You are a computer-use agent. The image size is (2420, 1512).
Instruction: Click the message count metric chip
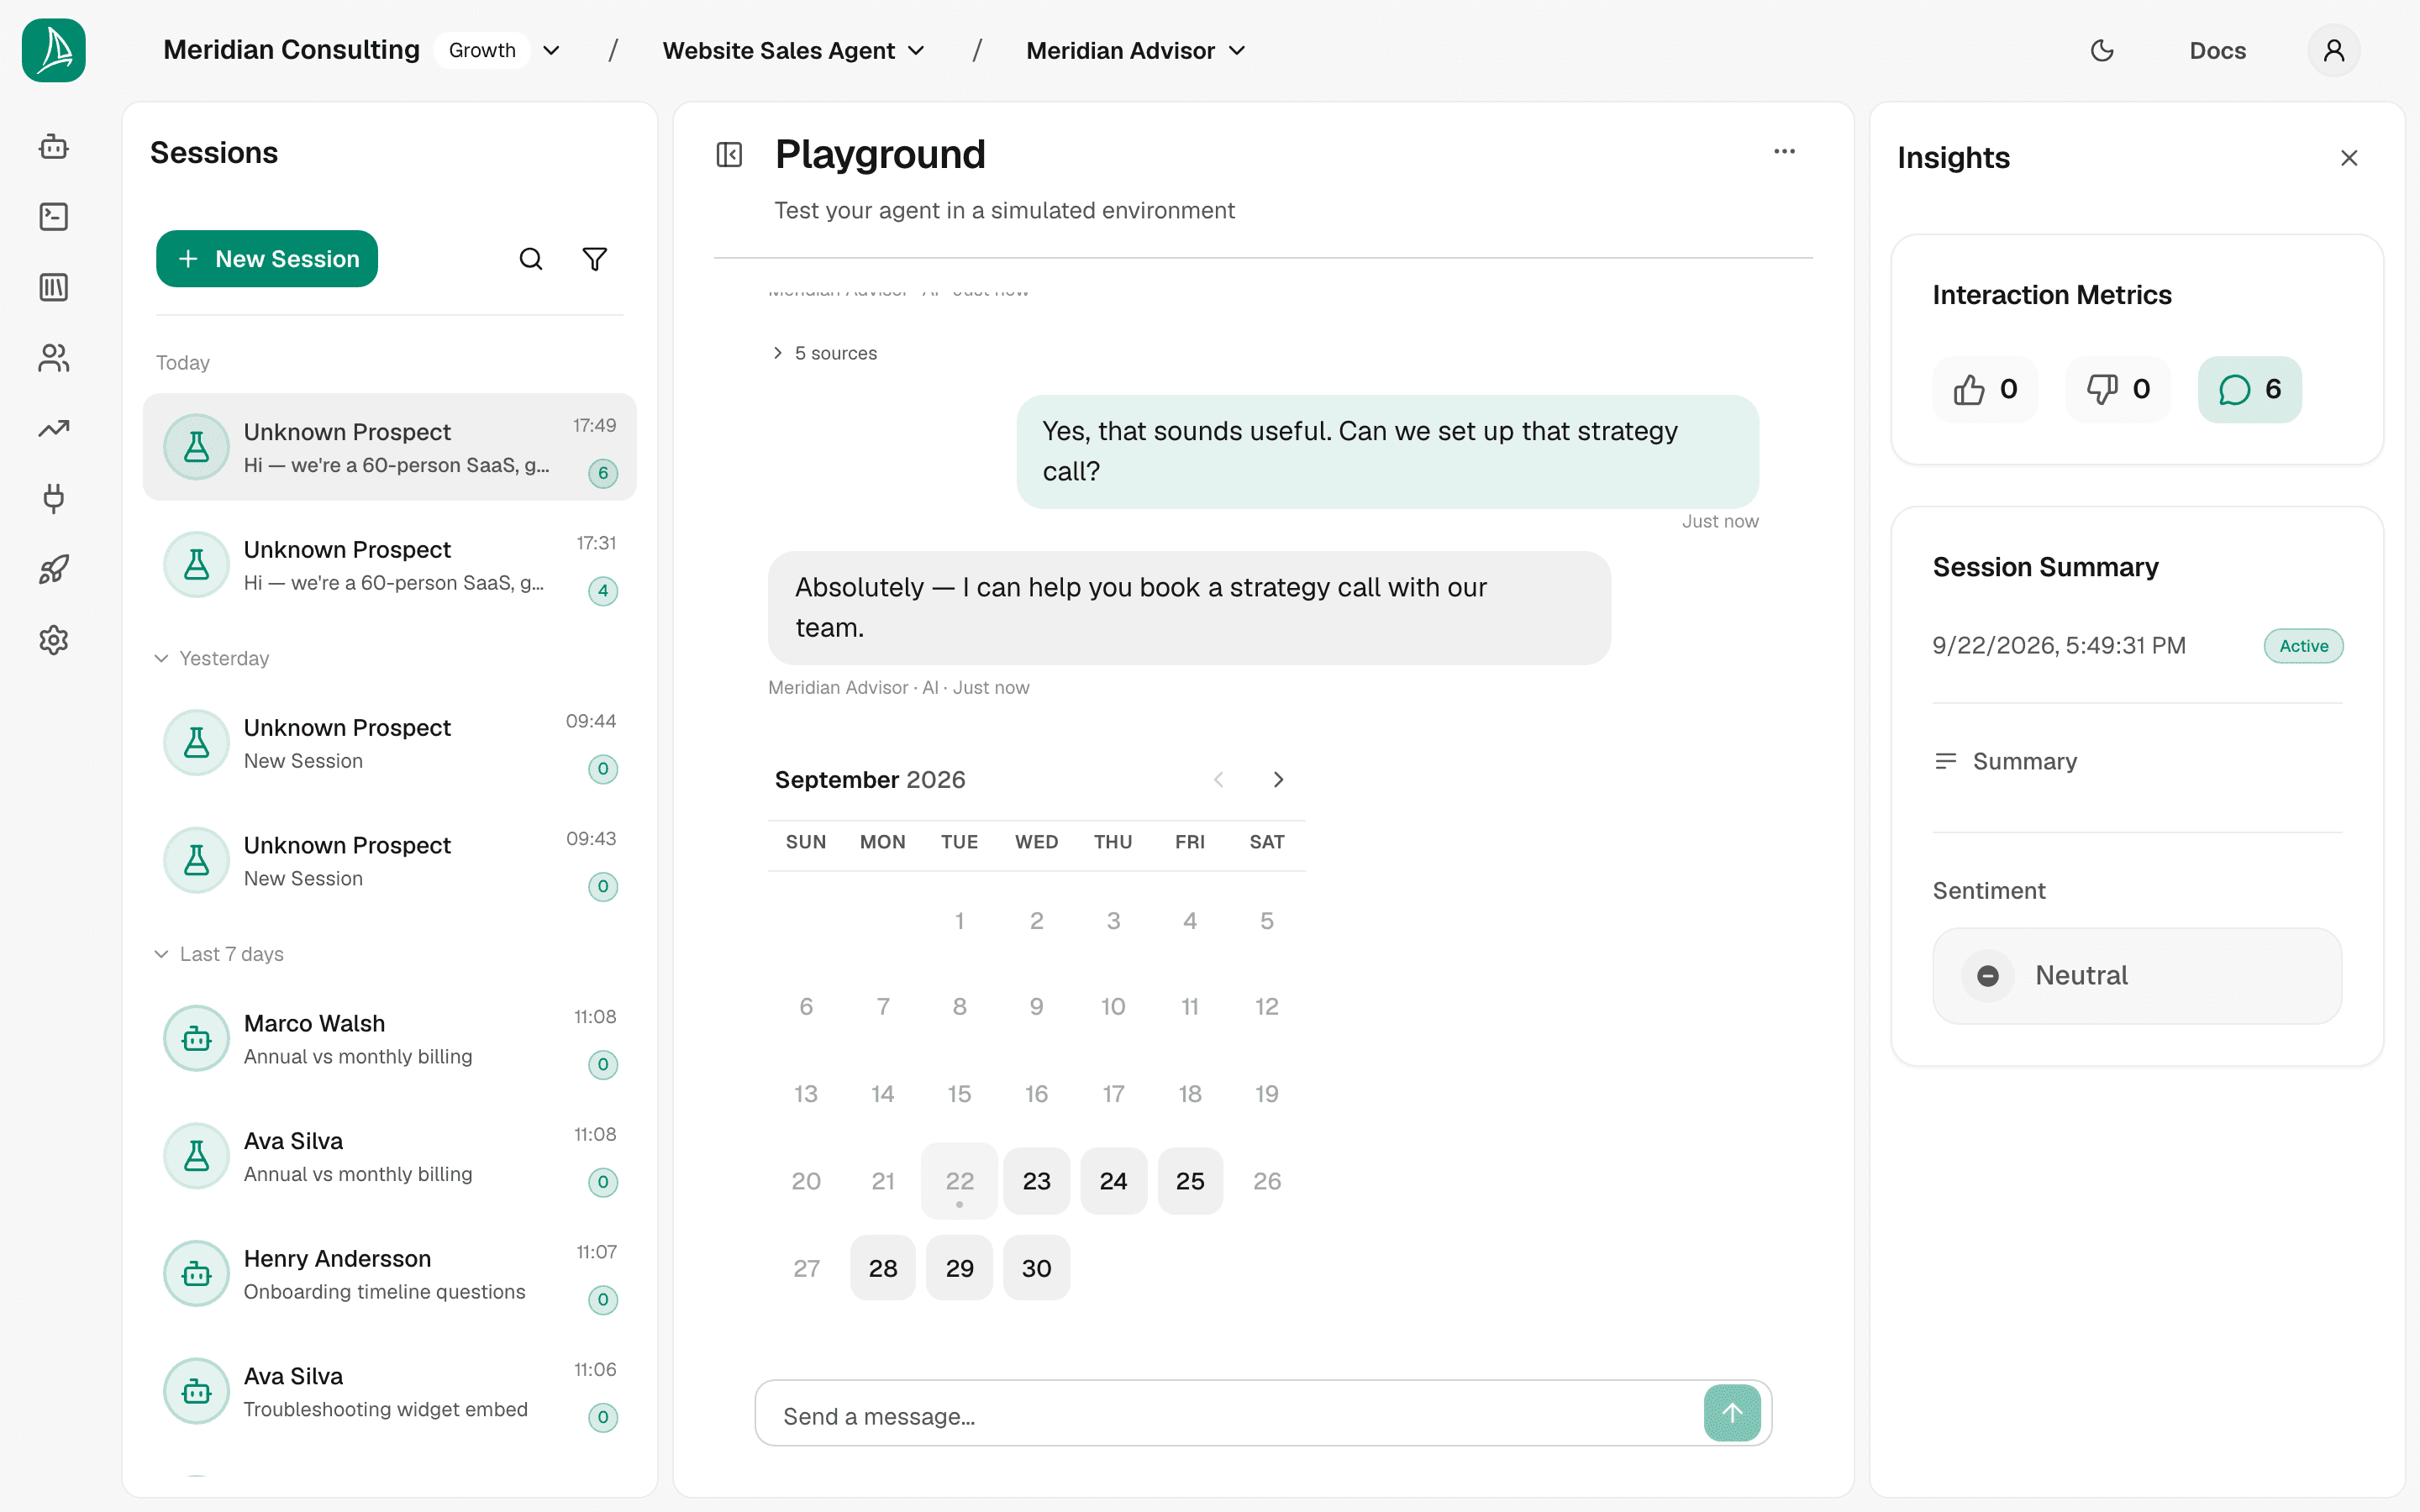pos(2250,389)
